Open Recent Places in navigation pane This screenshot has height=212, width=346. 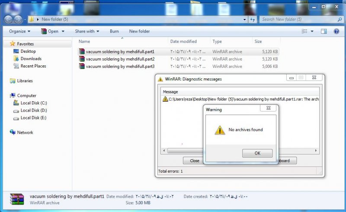pyautogui.click(x=33, y=66)
